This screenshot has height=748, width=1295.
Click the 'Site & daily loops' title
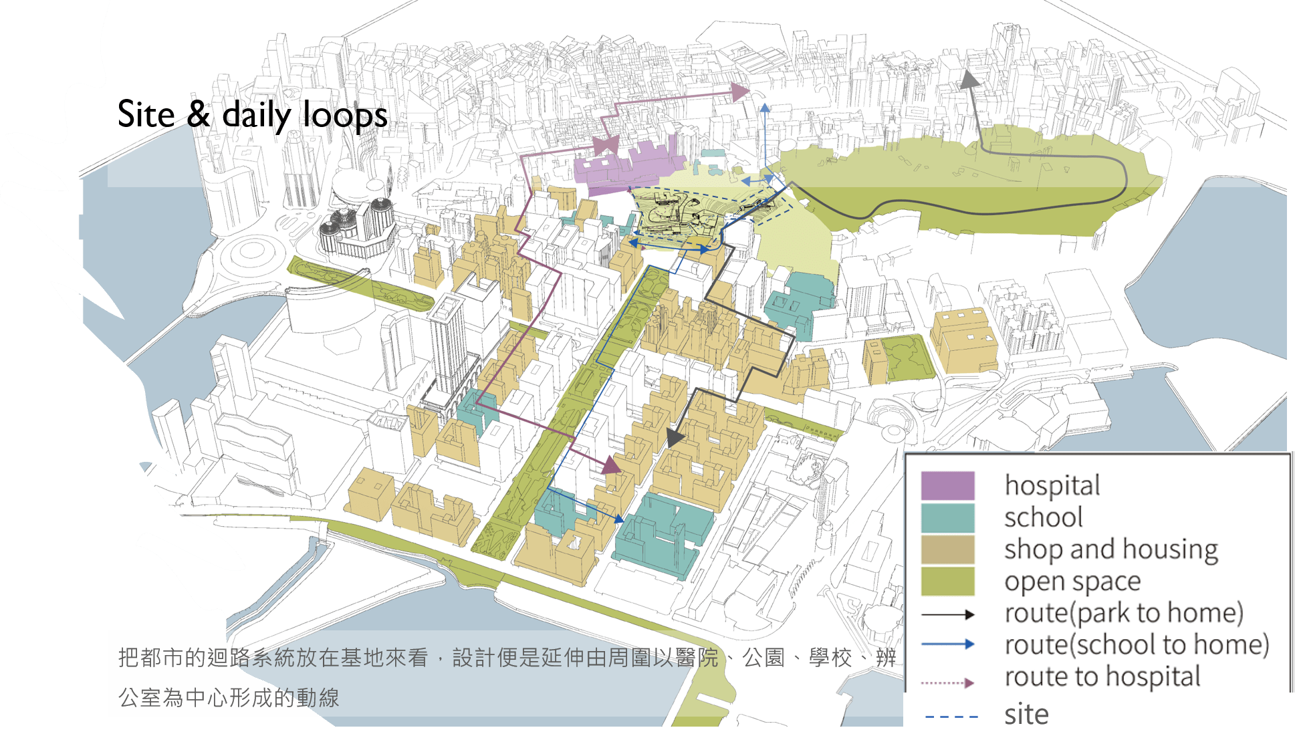(252, 114)
